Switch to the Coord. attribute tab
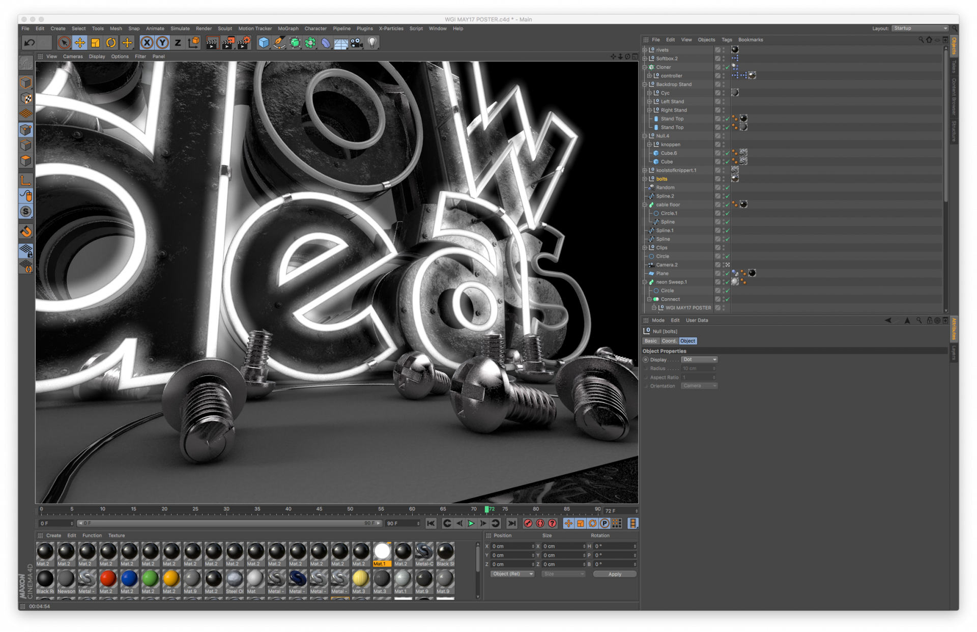Screen dimensions: 977x632 669,341
